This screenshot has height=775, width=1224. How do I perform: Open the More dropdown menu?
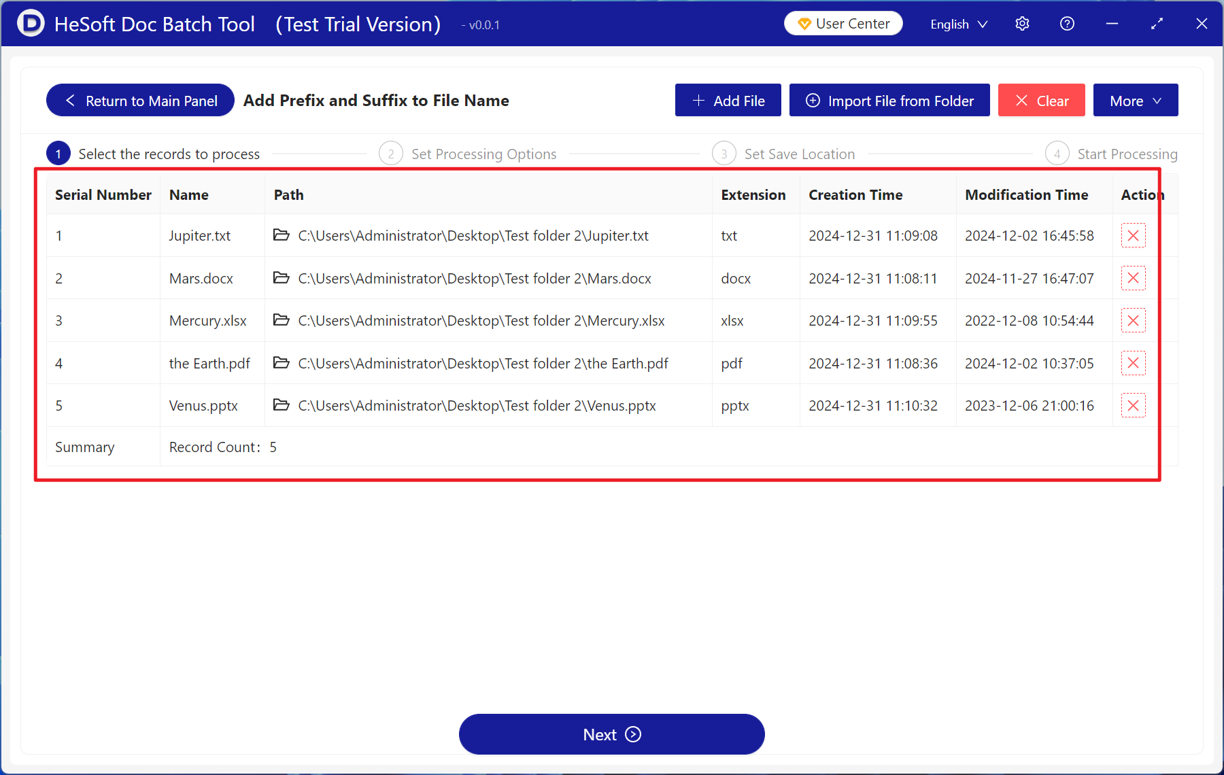pyautogui.click(x=1135, y=101)
